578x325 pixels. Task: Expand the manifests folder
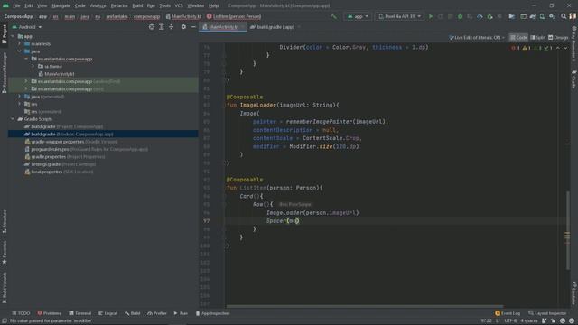click(20, 43)
